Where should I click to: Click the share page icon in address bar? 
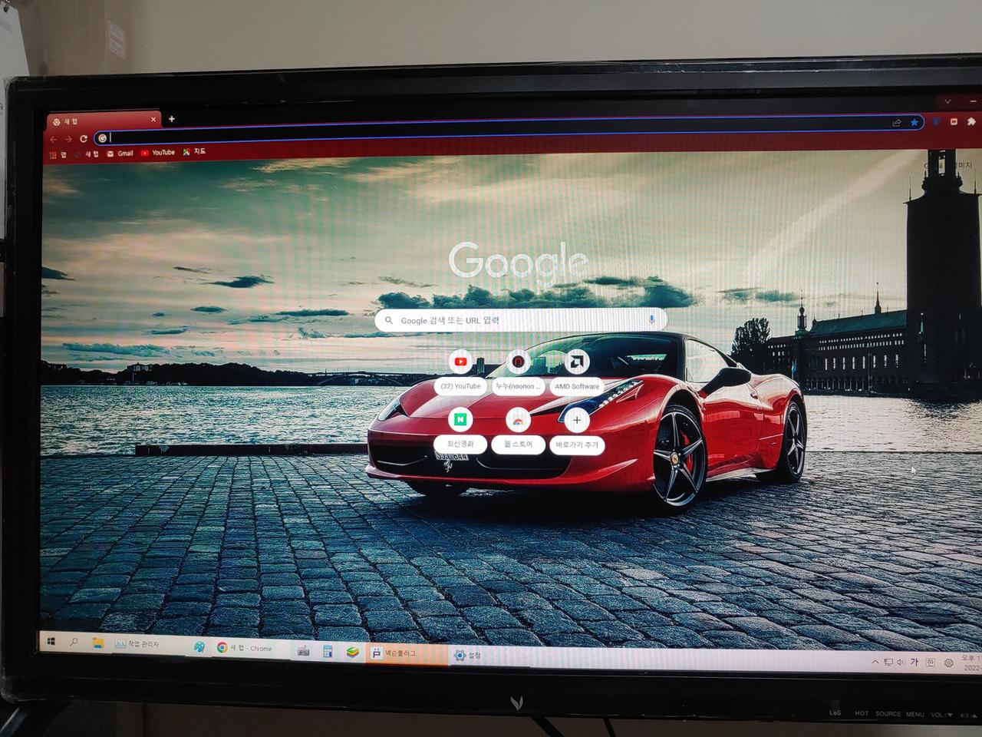(896, 123)
